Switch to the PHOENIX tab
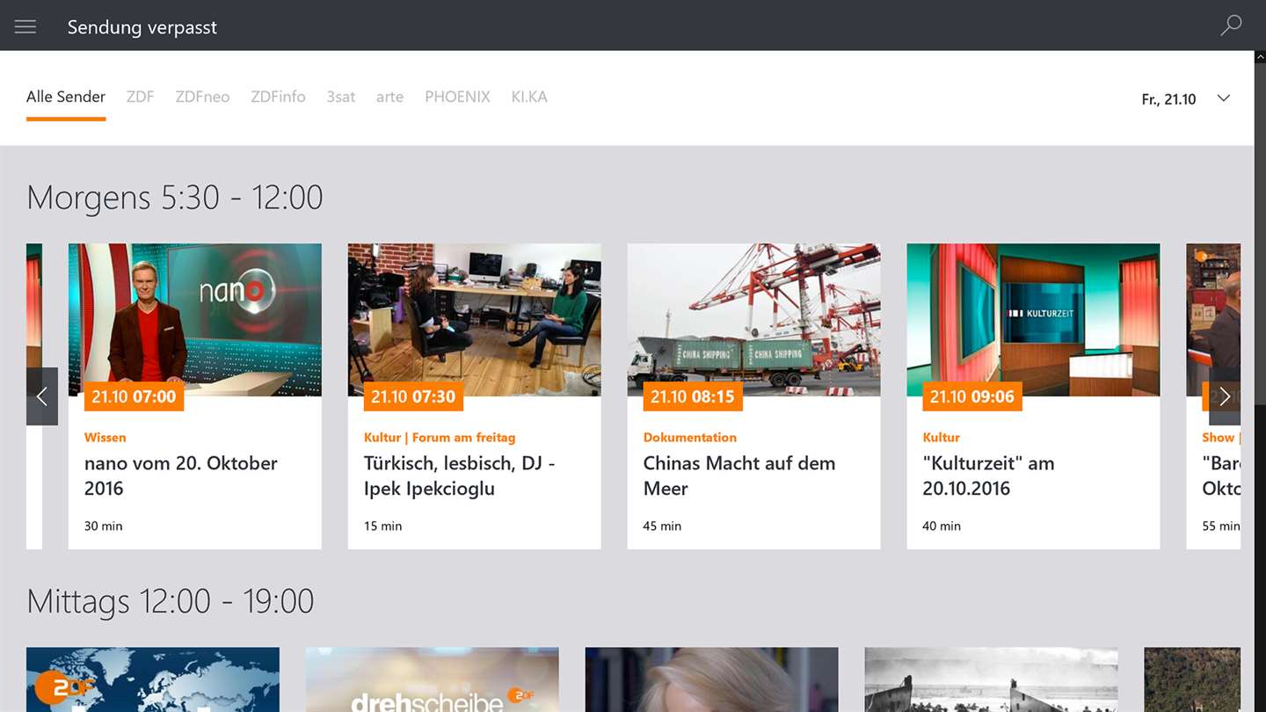This screenshot has height=712, width=1266. (x=457, y=97)
